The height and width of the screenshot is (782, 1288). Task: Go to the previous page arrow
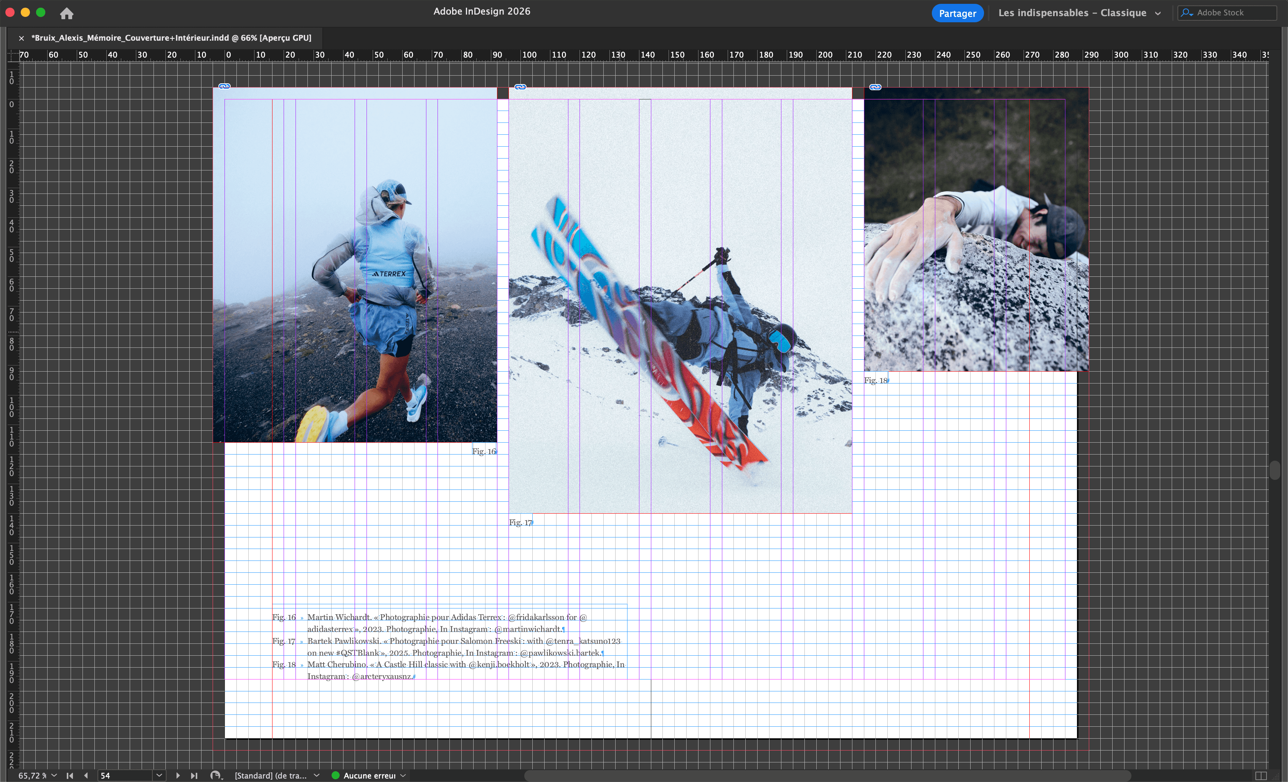86,776
